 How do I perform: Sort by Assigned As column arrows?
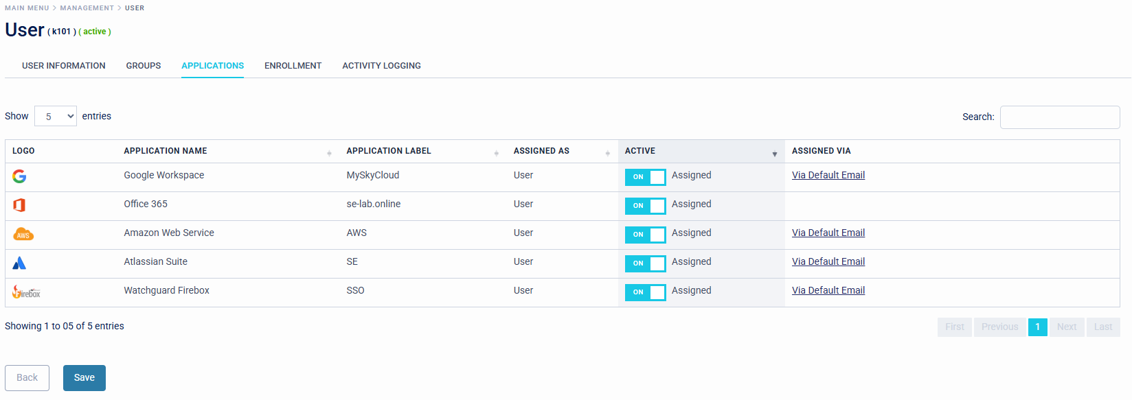tap(607, 153)
